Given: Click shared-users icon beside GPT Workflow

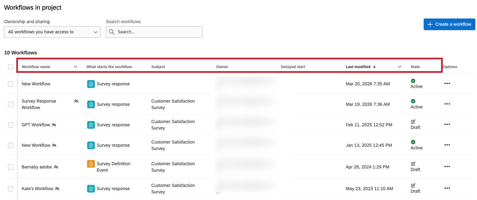Looking at the screenshot, I should 54,125.
